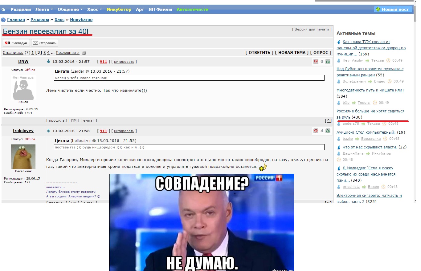Click the 'Новый пост' button

pos(393,9)
